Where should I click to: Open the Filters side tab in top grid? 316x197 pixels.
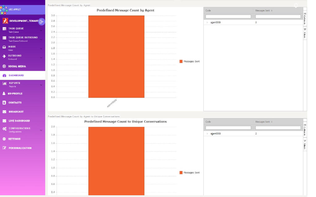tap(305, 33)
